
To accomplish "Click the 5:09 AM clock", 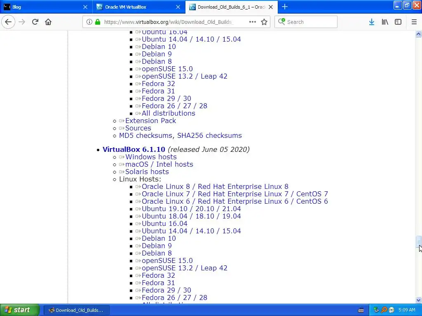I will click(407, 310).
